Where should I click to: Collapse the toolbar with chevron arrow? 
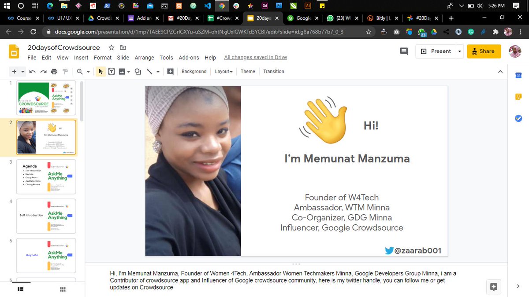[500, 71]
